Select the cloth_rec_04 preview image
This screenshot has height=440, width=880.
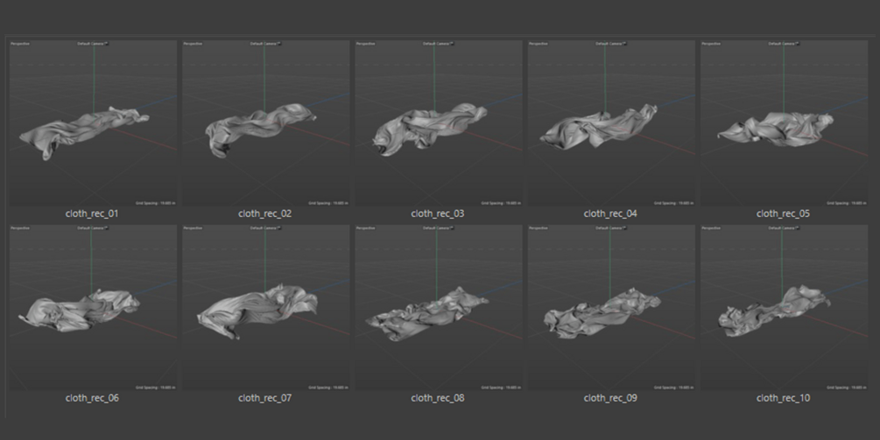click(611, 122)
